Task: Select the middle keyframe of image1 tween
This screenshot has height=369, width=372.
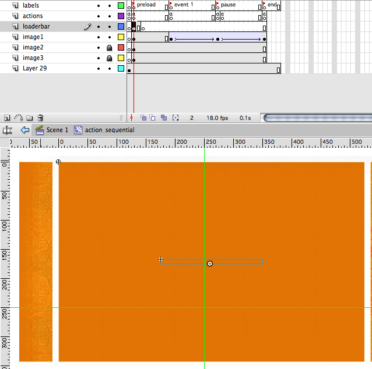Action: point(217,40)
